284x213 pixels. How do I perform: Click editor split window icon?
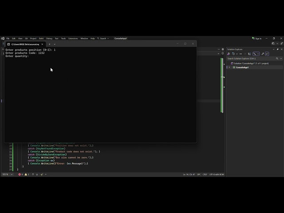(x=223, y=53)
